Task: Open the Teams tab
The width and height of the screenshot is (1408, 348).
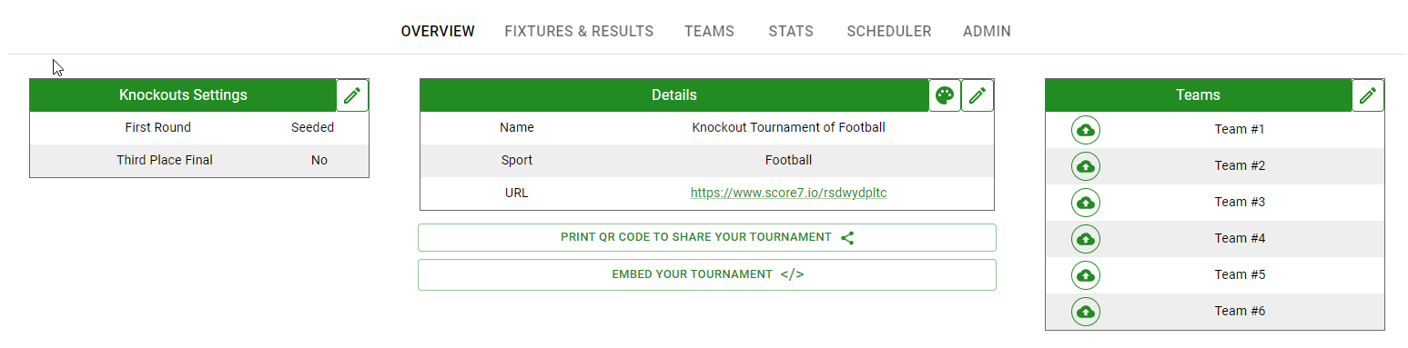Action: pyautogui.click(x=709, y=31)
